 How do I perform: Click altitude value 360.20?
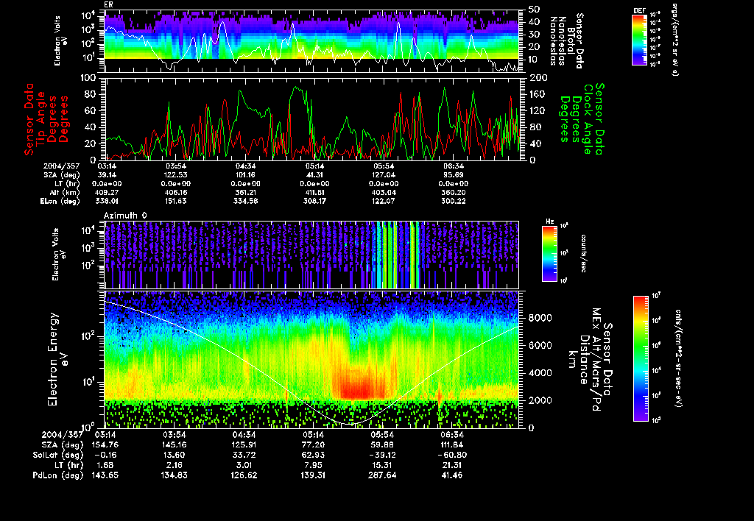[x=453, y=192]
